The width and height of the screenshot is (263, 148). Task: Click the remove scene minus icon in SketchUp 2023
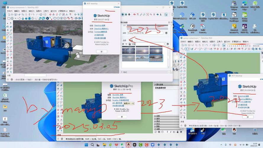162,132
